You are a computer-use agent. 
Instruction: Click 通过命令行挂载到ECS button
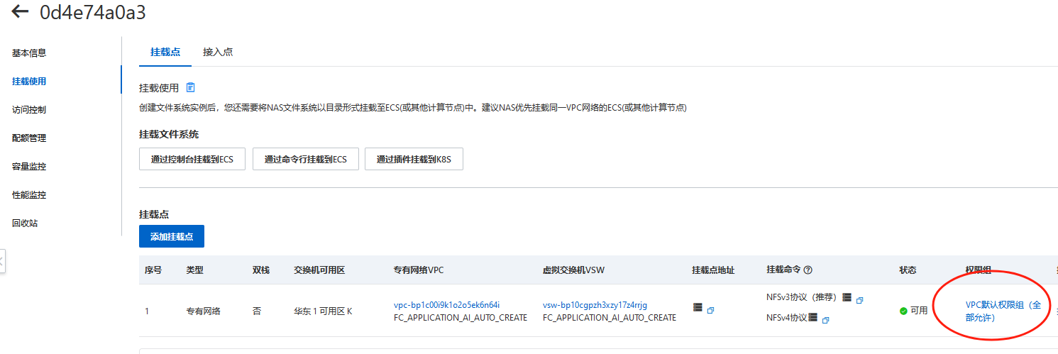tap(306, 160)
